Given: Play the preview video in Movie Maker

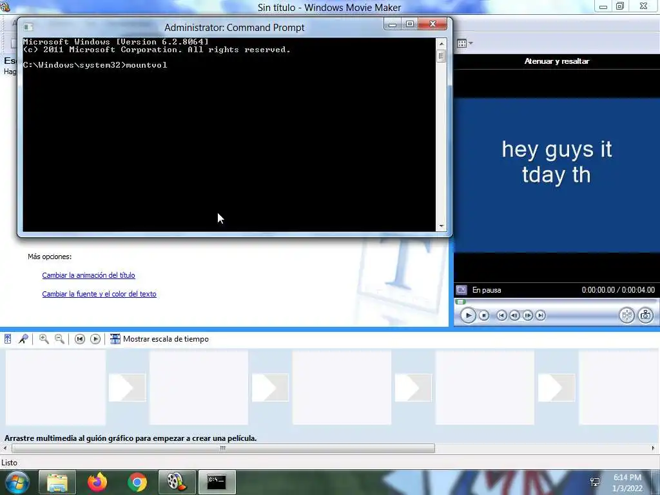Looking at the screenshot, I should tap(468, 315).
